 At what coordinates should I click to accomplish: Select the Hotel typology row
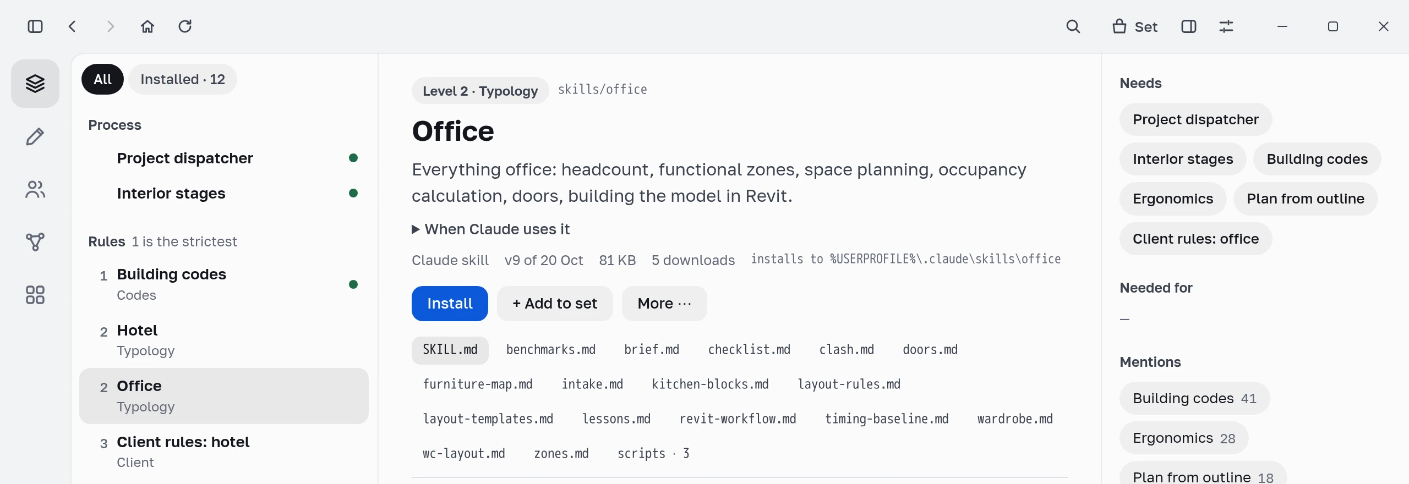pyautogui.click(x=225, y=340)
